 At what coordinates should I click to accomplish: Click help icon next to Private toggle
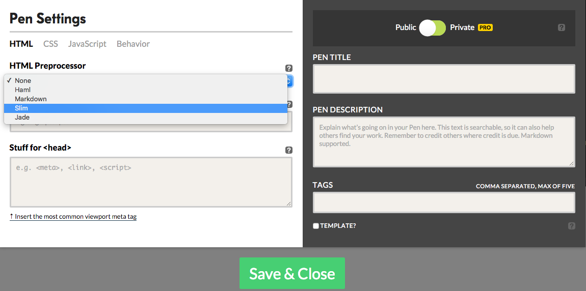click(562, 27)
